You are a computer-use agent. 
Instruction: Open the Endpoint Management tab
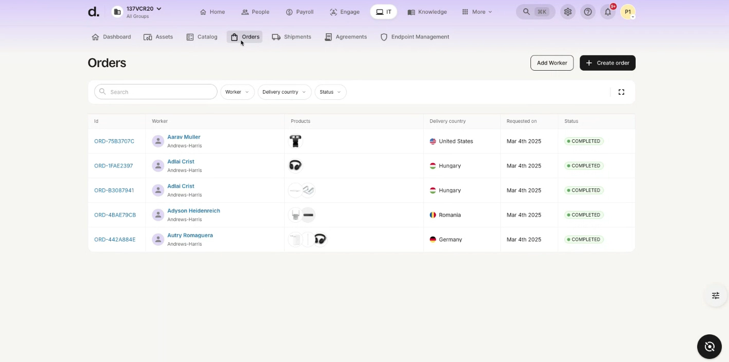click(x=415, y=37)
